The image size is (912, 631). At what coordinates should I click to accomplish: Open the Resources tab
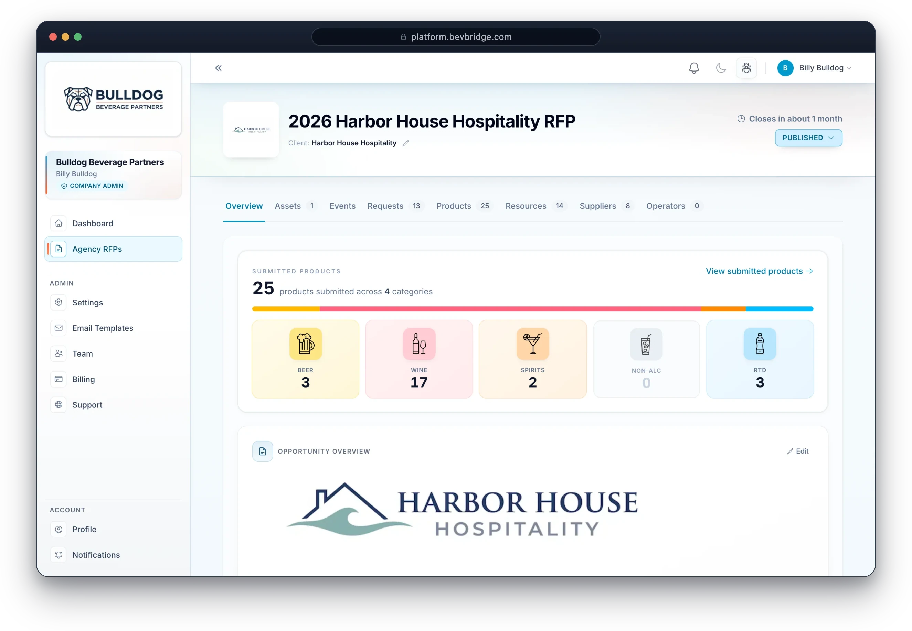click(536, 206)
